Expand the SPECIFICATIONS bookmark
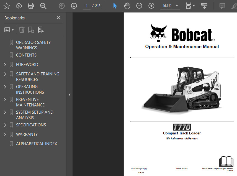Screen dimensions: 237x176 (x=5, y=125)
